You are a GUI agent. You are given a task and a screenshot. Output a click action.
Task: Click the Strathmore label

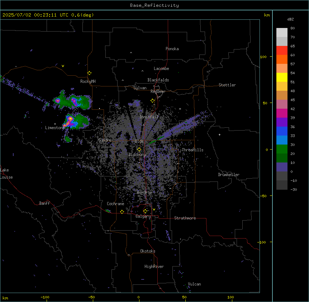click(185, 218)
